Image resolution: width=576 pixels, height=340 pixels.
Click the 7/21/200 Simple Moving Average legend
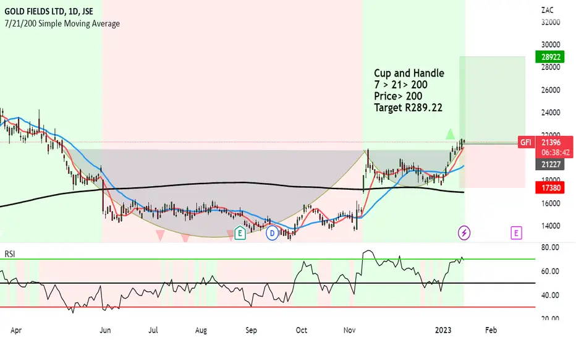pos(62,23)
